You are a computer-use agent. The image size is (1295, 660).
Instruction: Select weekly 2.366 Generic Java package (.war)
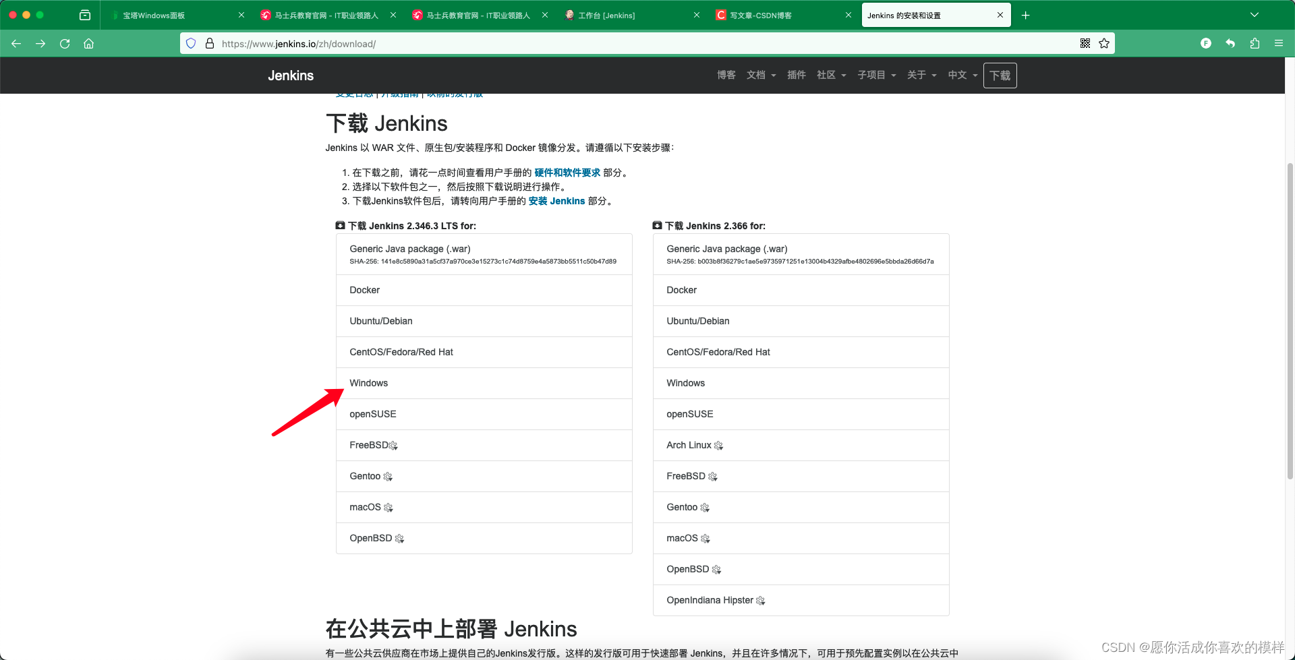[801, 254]
